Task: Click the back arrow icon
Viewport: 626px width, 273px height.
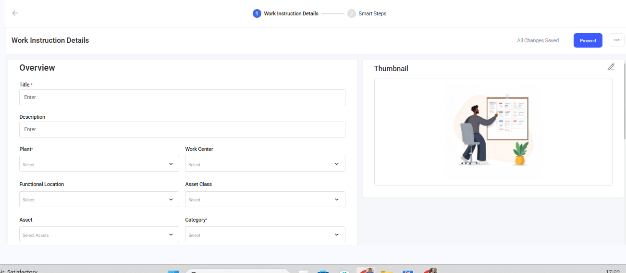Action: click(15, 13)
